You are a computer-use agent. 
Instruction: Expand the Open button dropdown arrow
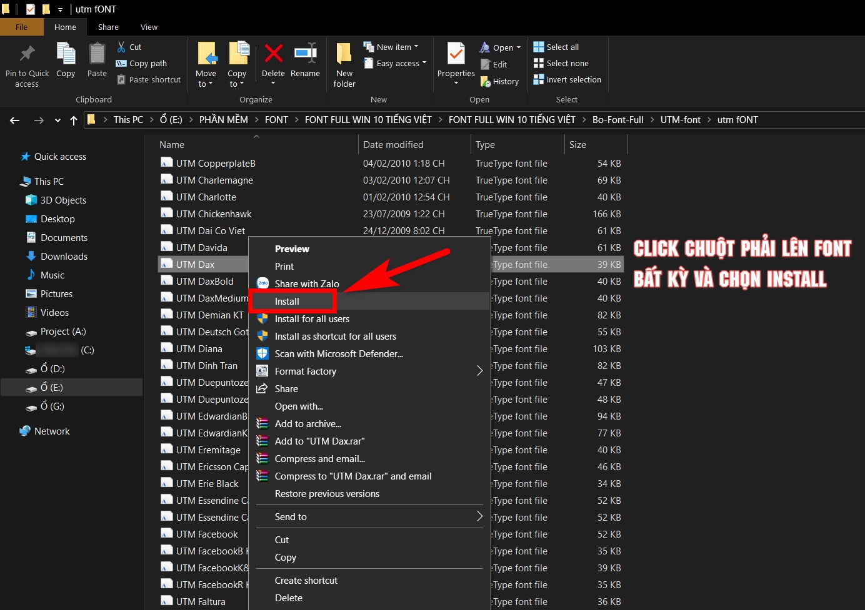tap(519, 47)
